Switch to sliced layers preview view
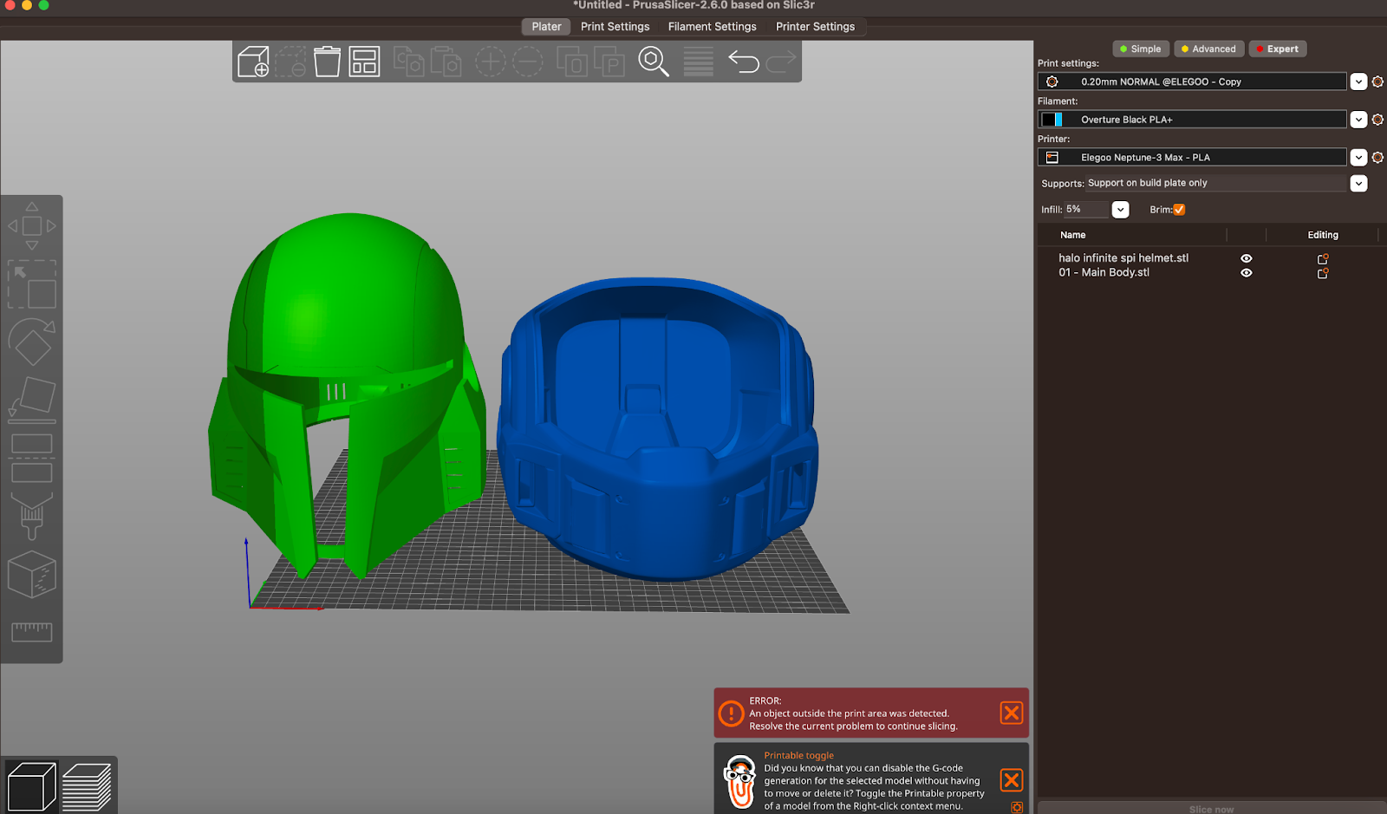 (x=87, y=786)
